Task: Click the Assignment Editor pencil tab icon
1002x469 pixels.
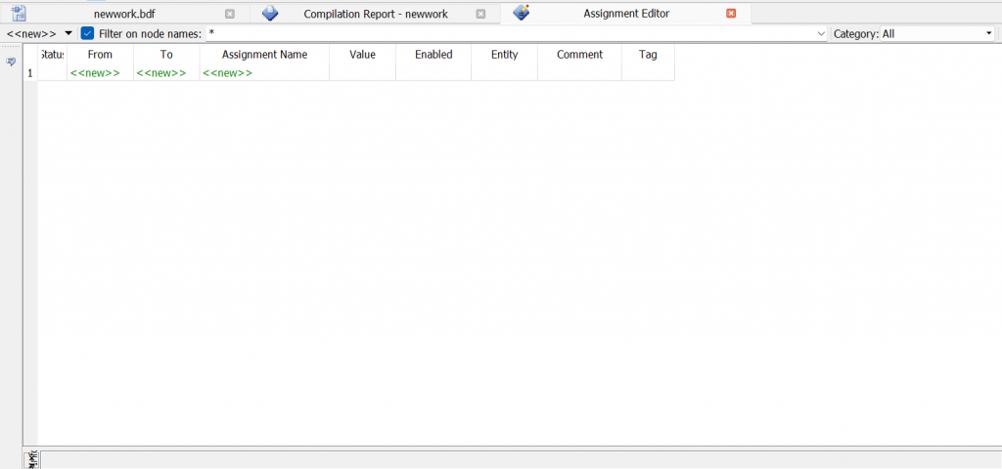Action: [522, 12]
